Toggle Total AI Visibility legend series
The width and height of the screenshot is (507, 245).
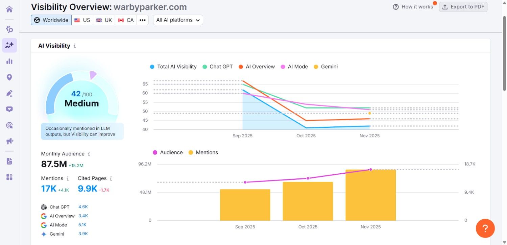[173, 67]
